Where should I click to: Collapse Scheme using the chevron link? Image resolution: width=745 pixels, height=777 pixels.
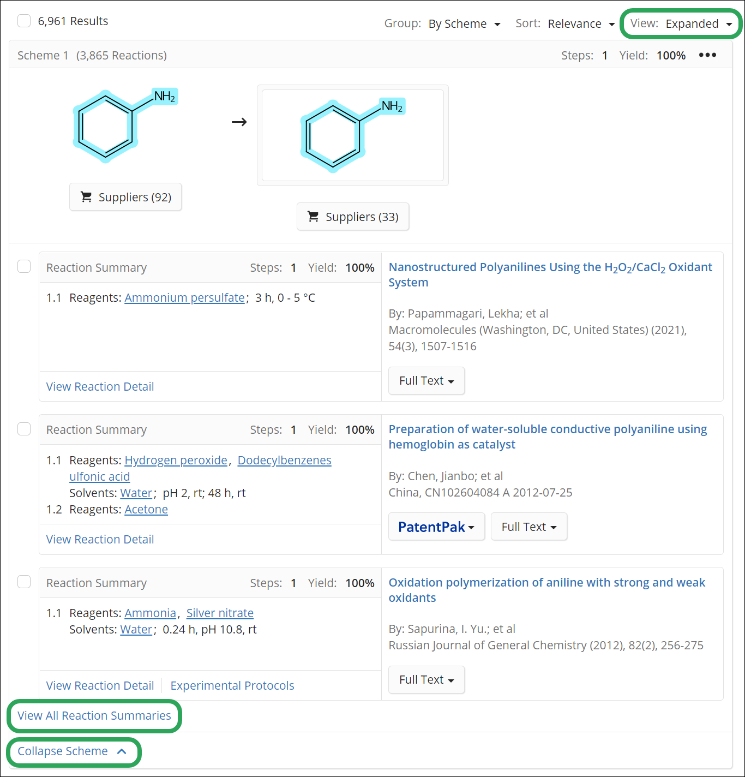coord(73,751)
